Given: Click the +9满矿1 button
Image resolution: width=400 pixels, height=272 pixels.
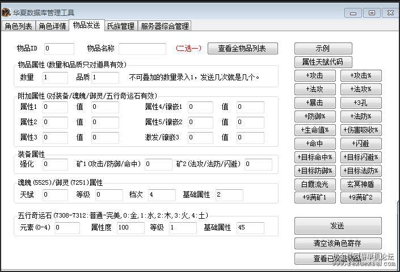Looking at the screenshot, I should (315, 198).
